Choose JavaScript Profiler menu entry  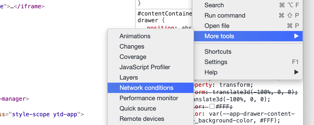coord(145,67)
